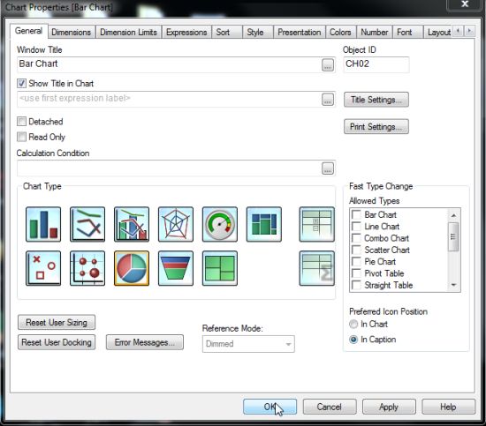Click Reset User Docking button
This screenshot has width=486, height=426.
pyautogui.click(x=57, y=342)
